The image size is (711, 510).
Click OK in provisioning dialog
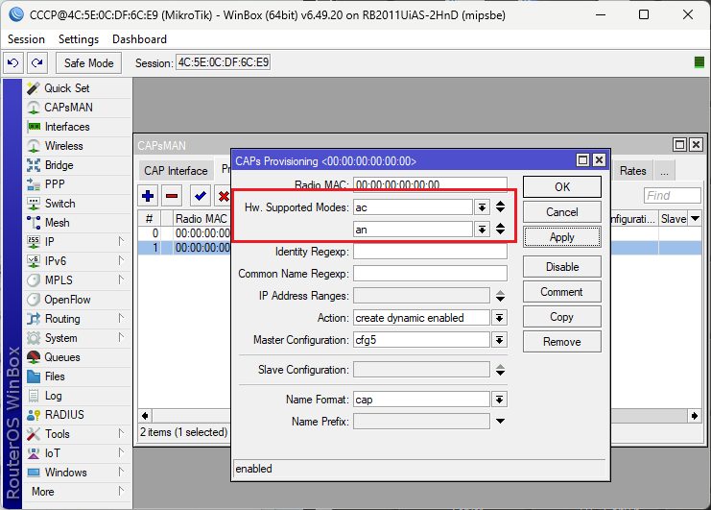pos(562,187)
